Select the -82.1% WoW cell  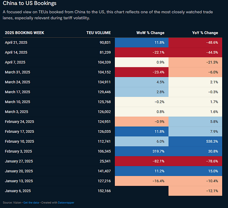(x=141, y=161)
